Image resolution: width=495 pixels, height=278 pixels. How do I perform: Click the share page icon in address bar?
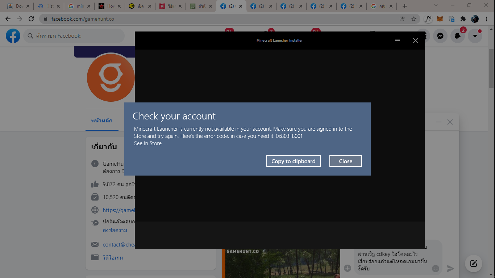pos(402,19)
